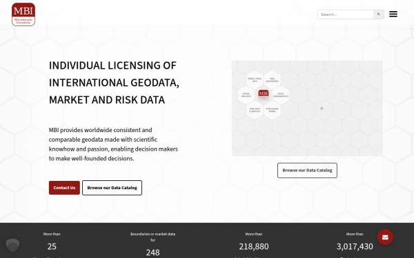
Task: Click the statistic number 248
Action: 152,252
